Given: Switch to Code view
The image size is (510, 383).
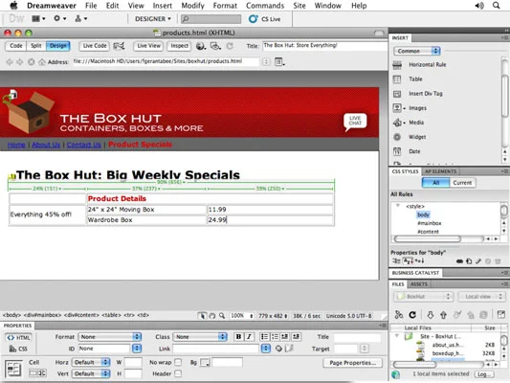Looking at the screenshot, I should 16,46.
